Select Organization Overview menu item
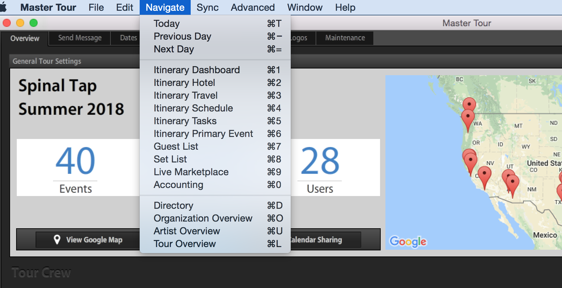Viewport: 562px width, 288px height. pyautogui.click(x=215, y=218)
